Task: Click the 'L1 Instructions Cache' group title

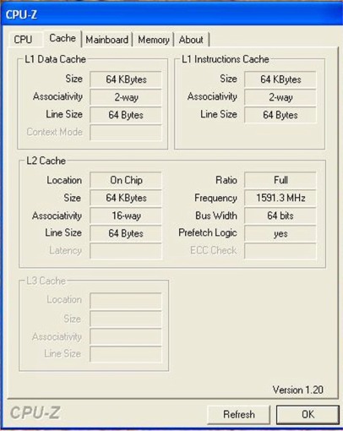Action: [226, 59]
